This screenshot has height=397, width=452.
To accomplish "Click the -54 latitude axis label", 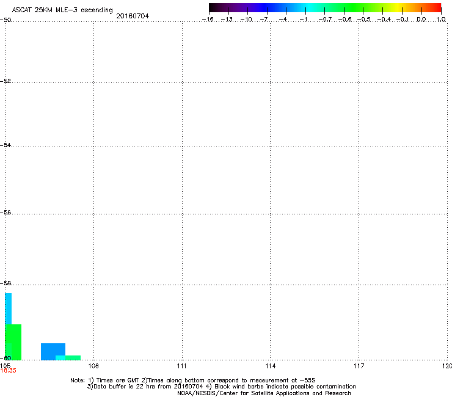I will [5, 145].
